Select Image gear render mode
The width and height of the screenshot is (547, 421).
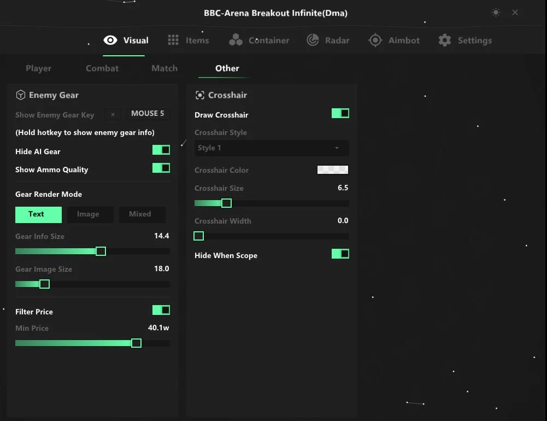pyautogui.click(x=90, y=214)
